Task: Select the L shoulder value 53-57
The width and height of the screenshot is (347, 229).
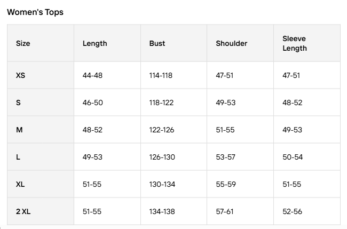Action: [x=225, y=157]
